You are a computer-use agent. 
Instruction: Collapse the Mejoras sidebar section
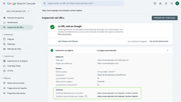[3, 78]
